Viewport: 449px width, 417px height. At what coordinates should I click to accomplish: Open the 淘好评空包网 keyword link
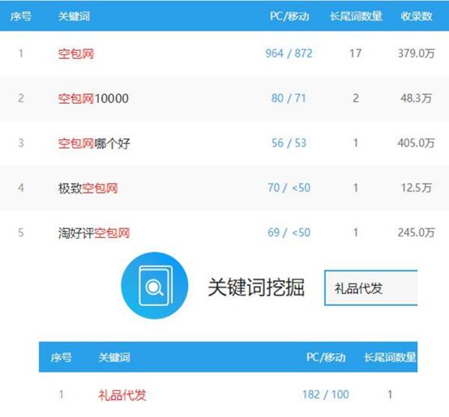pyautogui.click(x=94, y=232)
